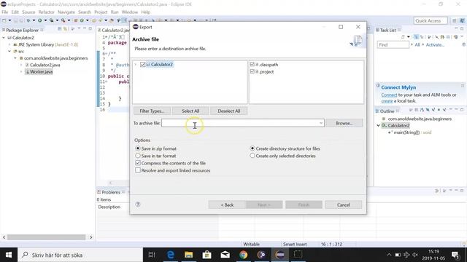Screen dimensions: 467x262
Task: Enable Resolve and export linked resources
Action: pos(138,170)
